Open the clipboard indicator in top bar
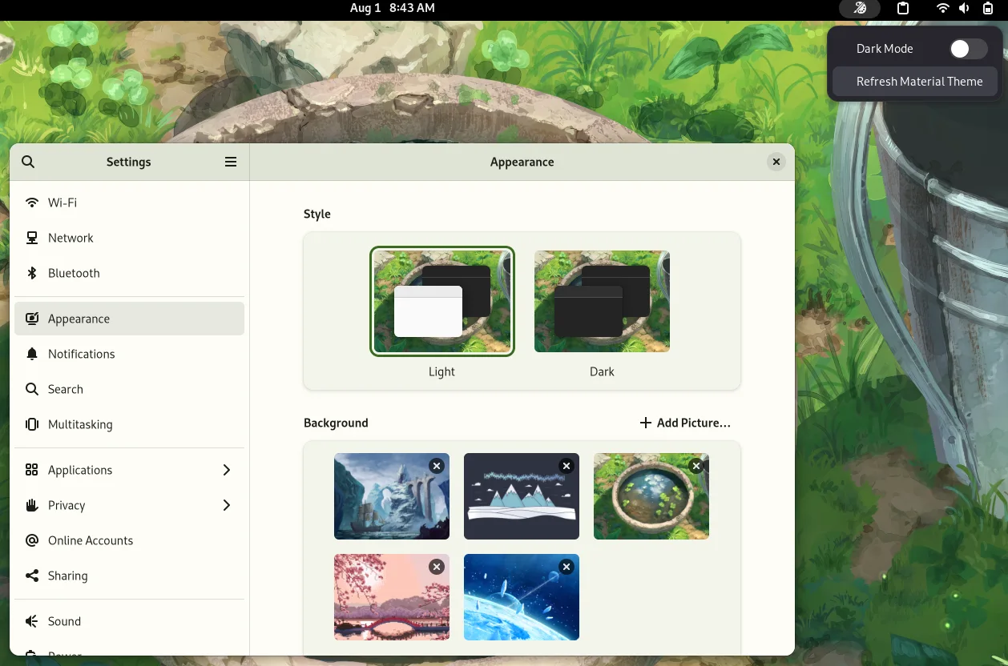The image size is (1008, 666). (903, 9)
